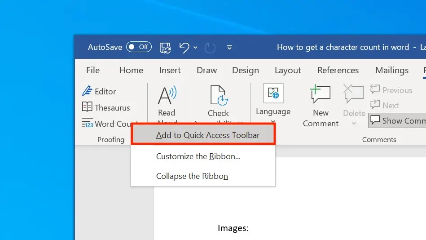
Task: Click the Undo arrow icon
Action: (184, 48)
